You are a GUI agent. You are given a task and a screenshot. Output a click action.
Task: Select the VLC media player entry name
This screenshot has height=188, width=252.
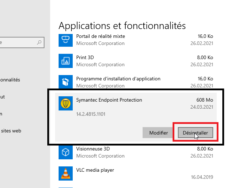point(95,170)
